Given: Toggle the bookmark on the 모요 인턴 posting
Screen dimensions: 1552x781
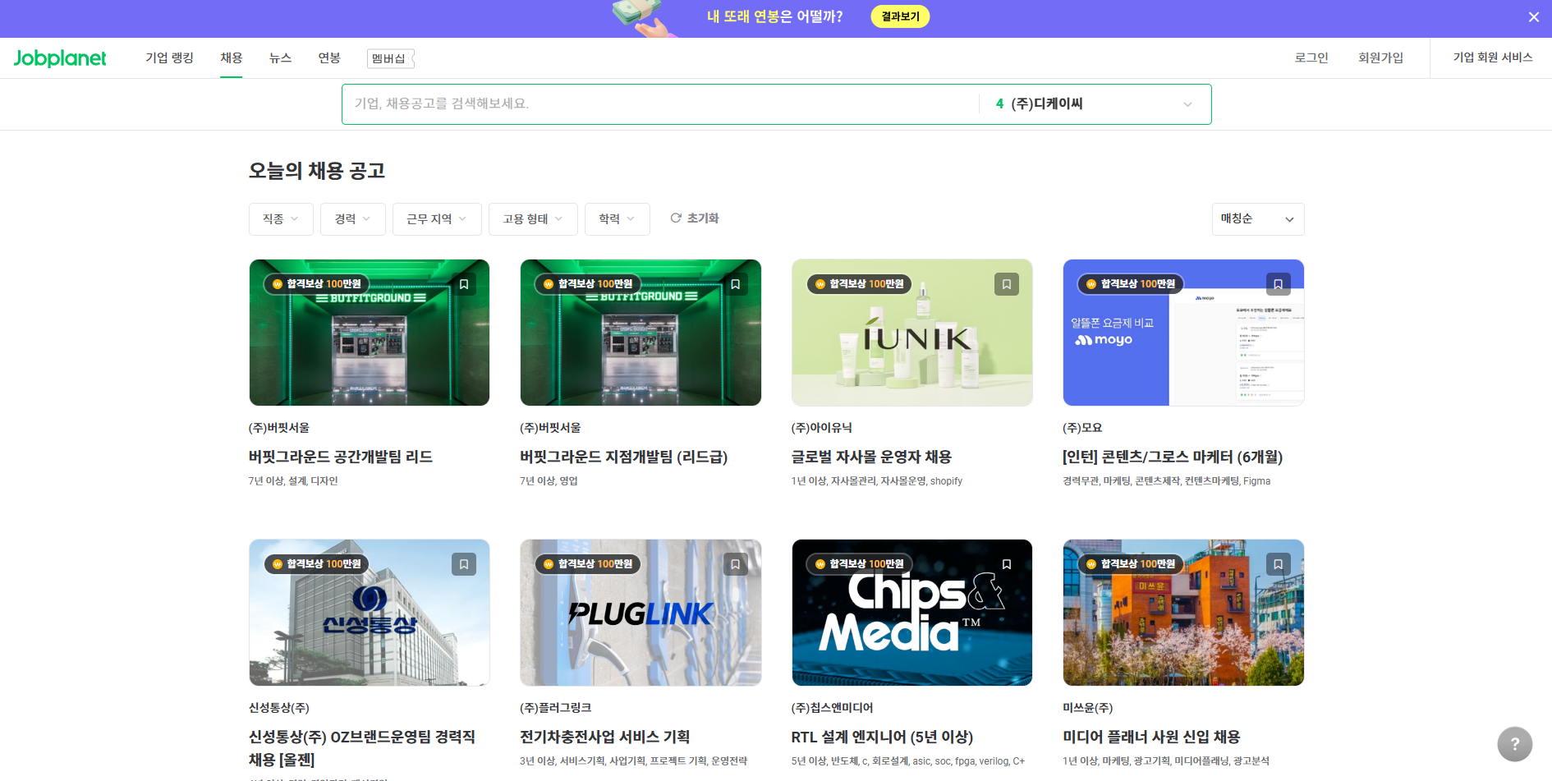Looking at the screenshot, I should pyautogui.click(x=1278, y=283).
